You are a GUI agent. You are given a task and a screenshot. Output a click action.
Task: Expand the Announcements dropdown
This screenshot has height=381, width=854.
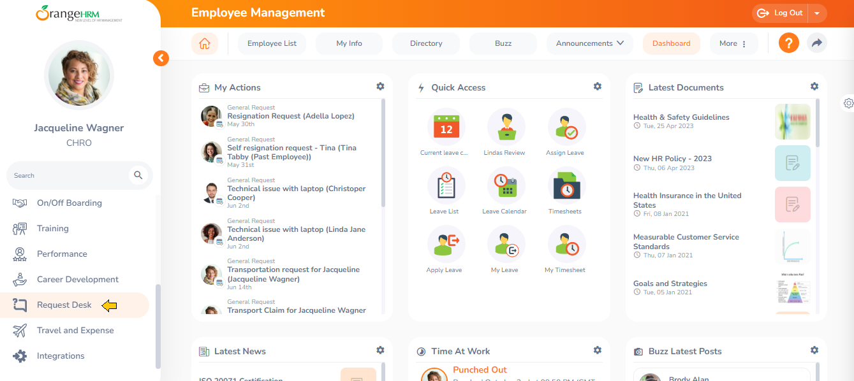tap(589, 43)
